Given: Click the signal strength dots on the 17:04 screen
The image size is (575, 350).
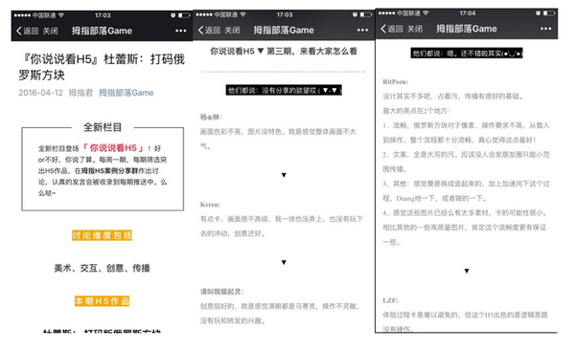Looking at the screenshot, I should click(387, 13).
